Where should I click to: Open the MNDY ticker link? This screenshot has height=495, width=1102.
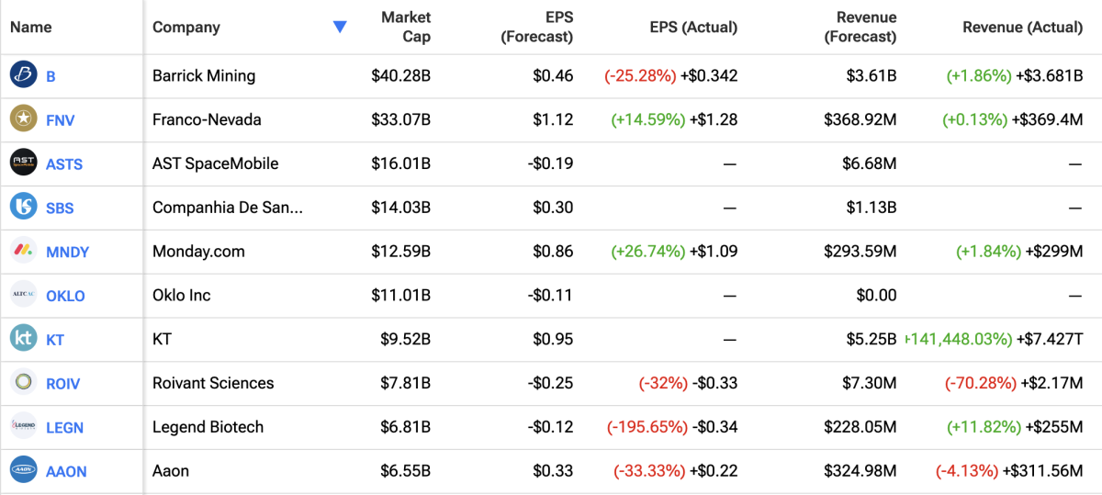point(67,252)
